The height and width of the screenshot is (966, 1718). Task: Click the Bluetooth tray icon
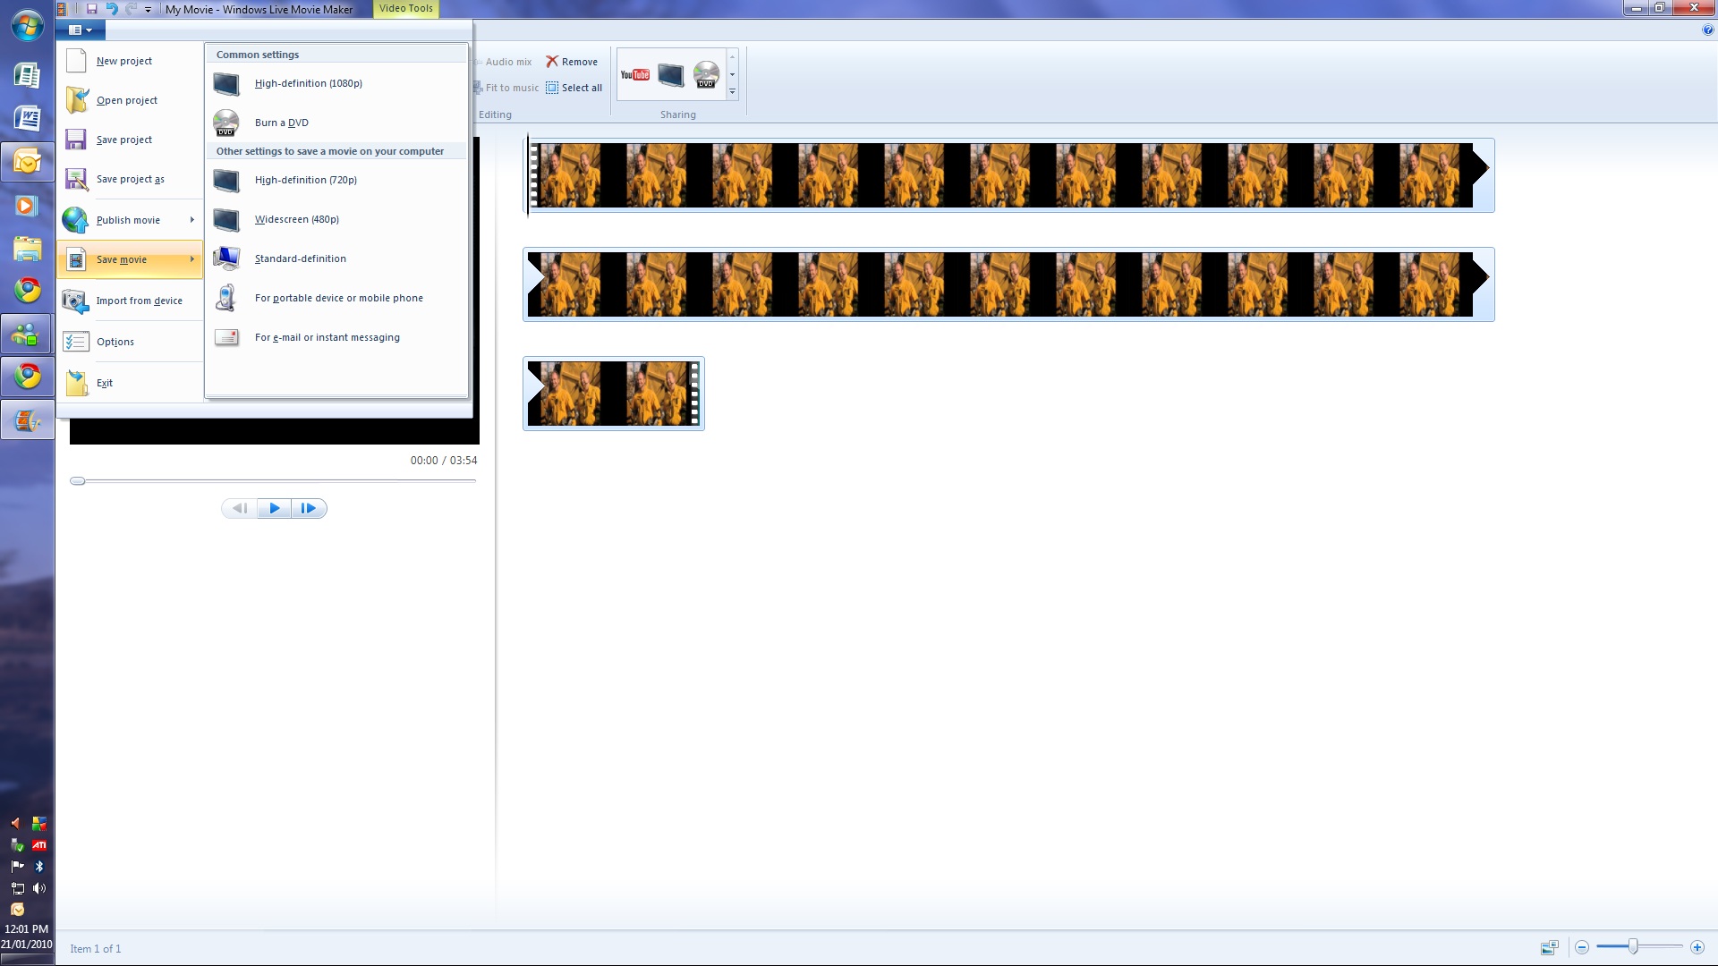(x=39, y=867)
